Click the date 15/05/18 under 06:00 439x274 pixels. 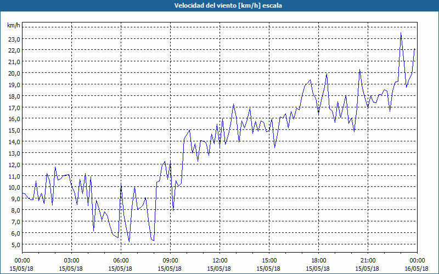tap(120, 269)
